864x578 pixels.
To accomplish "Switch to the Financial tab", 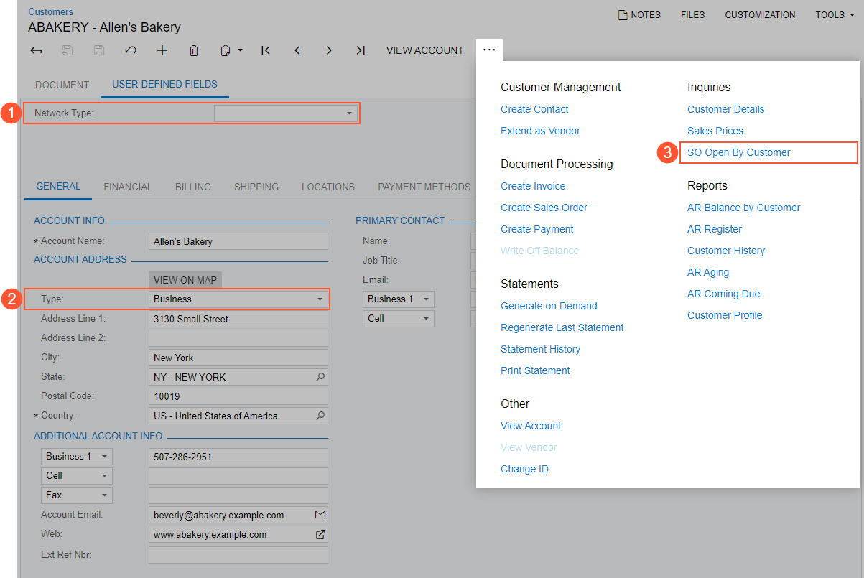I will (x=128, y=186).
